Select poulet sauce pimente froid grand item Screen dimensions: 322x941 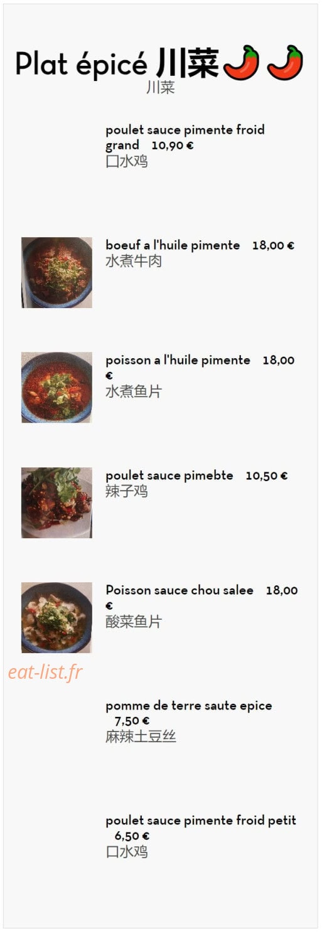tap(185, 137)
